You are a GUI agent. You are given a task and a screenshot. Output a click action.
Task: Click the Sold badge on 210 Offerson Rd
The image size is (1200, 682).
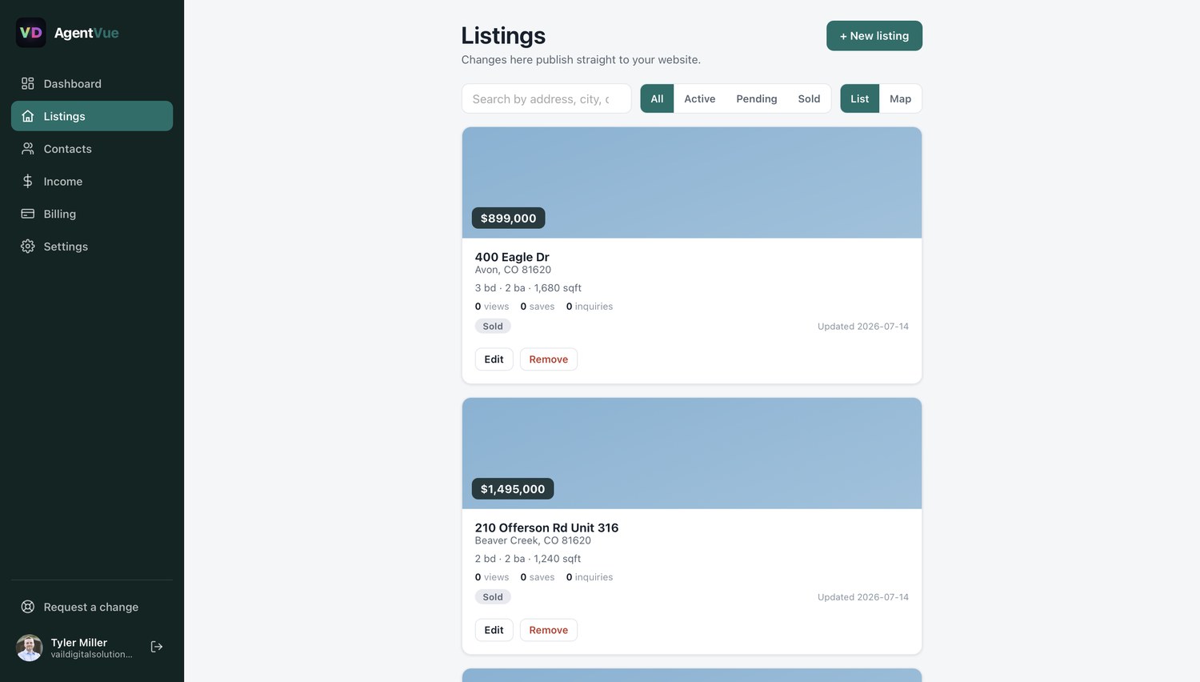click(493, 596)
